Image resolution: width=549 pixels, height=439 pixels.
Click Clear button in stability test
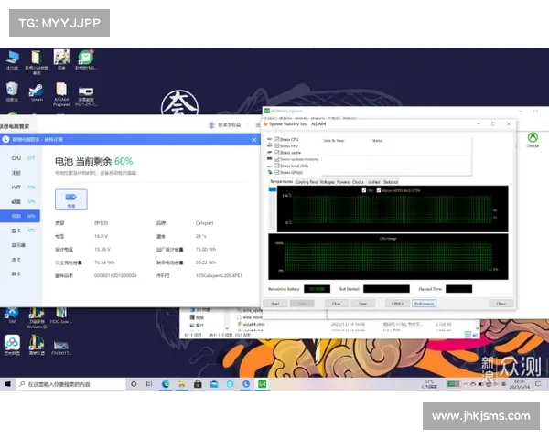[x=336, y=304]
